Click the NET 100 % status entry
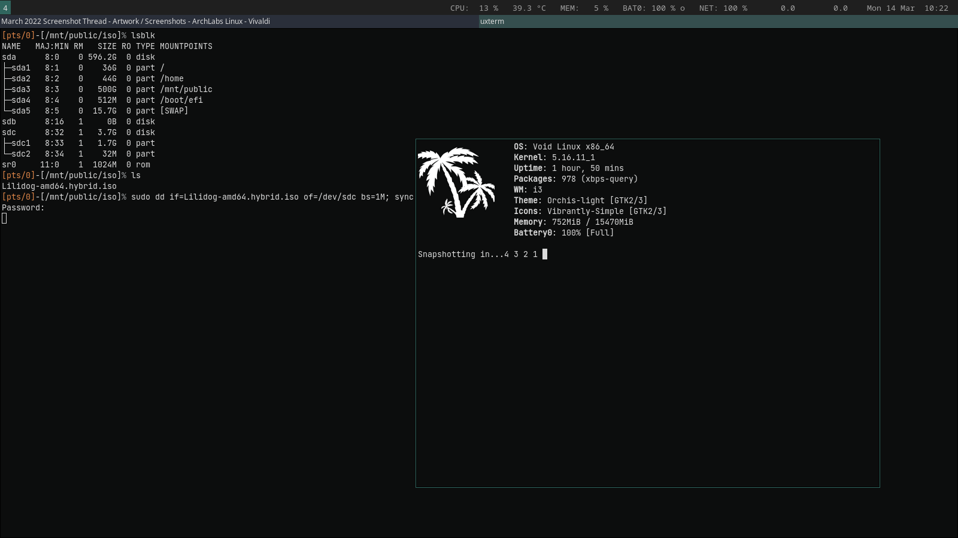 (723, 8)
